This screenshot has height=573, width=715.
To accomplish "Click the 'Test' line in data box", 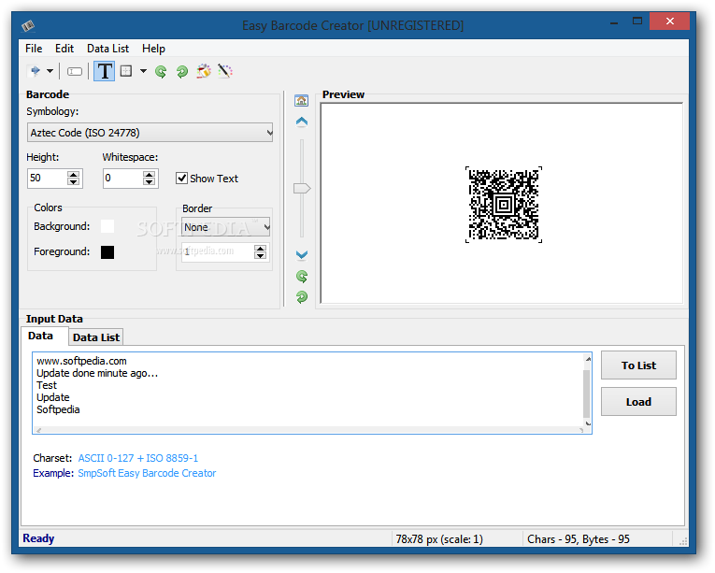I will click(x=47, y=385).
